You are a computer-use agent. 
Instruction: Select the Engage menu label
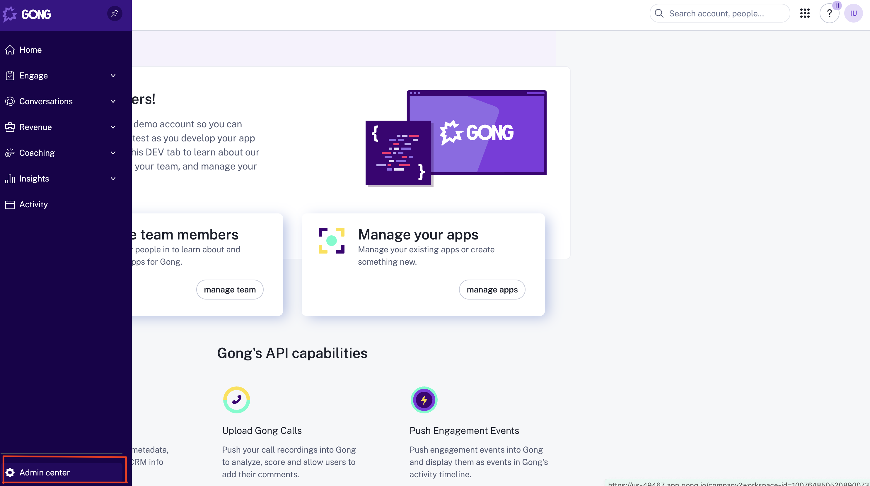coord(33,76)
